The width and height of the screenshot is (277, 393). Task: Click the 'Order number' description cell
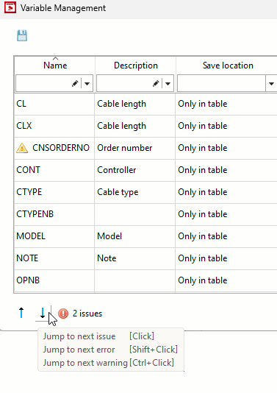(x=135, y=148)
